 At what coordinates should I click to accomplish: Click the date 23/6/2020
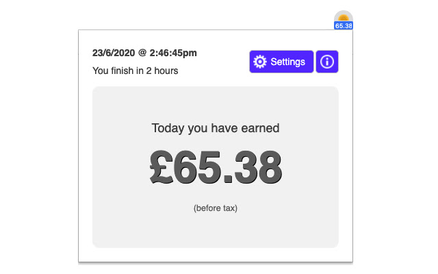[114, 53]
